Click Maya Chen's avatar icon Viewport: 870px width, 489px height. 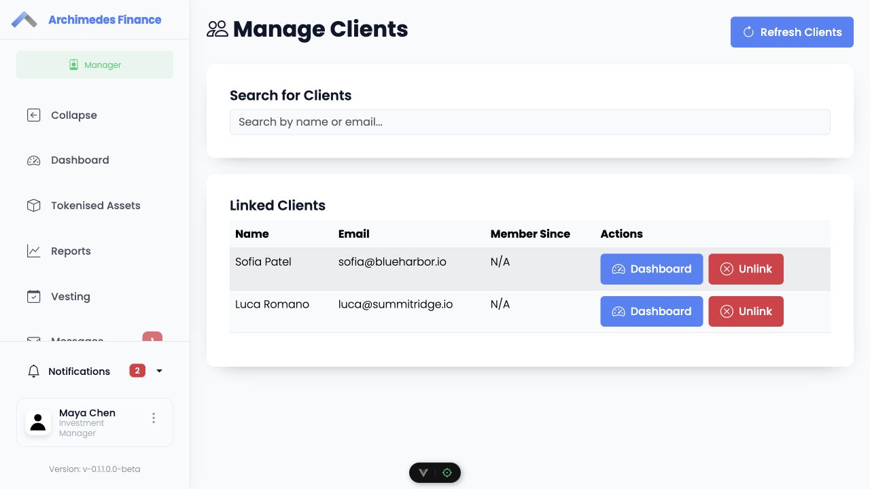(38, 422)
